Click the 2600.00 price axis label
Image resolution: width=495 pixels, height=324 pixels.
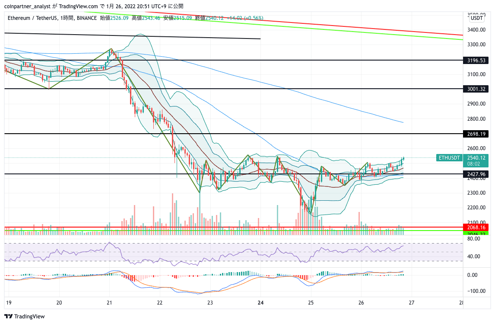(476, 148)
